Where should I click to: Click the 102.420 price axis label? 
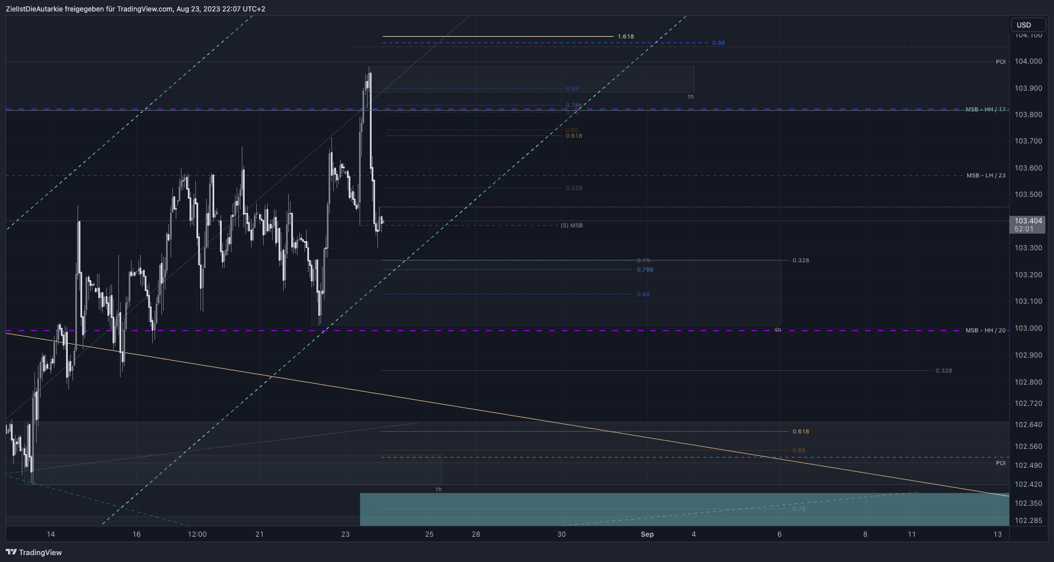click(x=1028, y=484)
